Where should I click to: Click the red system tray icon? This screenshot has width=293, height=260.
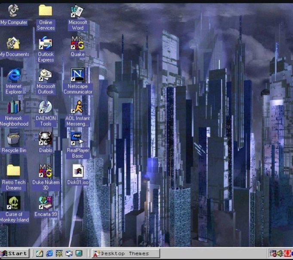(x=287, y=254)
